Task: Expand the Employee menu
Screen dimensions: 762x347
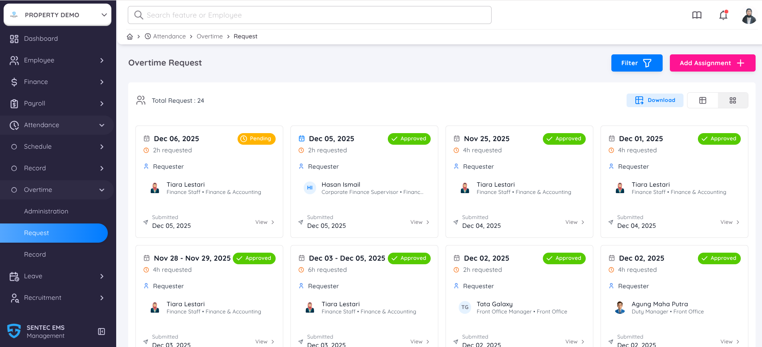Action: [x=56, y=60]
